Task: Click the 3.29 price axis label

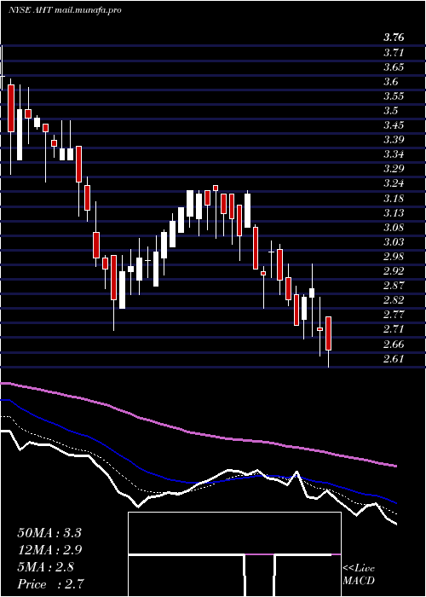Action: click(x=394, y=169)
